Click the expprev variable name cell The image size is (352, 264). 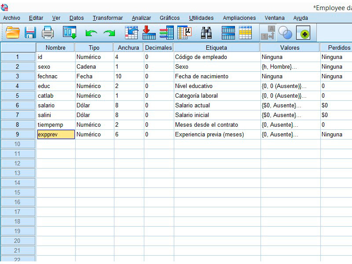(55, 135)
